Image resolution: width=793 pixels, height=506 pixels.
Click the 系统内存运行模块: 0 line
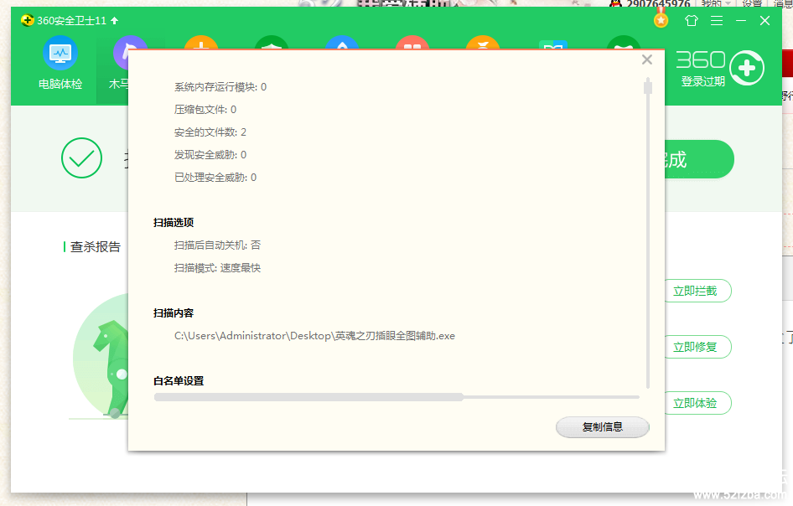pos(220,87)
